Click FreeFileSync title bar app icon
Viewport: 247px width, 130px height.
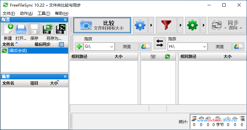tap(6, 5)
